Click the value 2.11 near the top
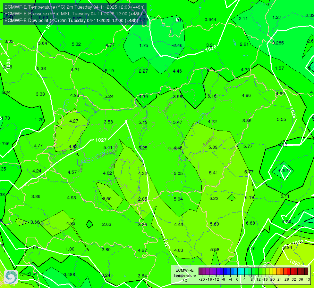The image size is (314, 288). pos(243,19)
